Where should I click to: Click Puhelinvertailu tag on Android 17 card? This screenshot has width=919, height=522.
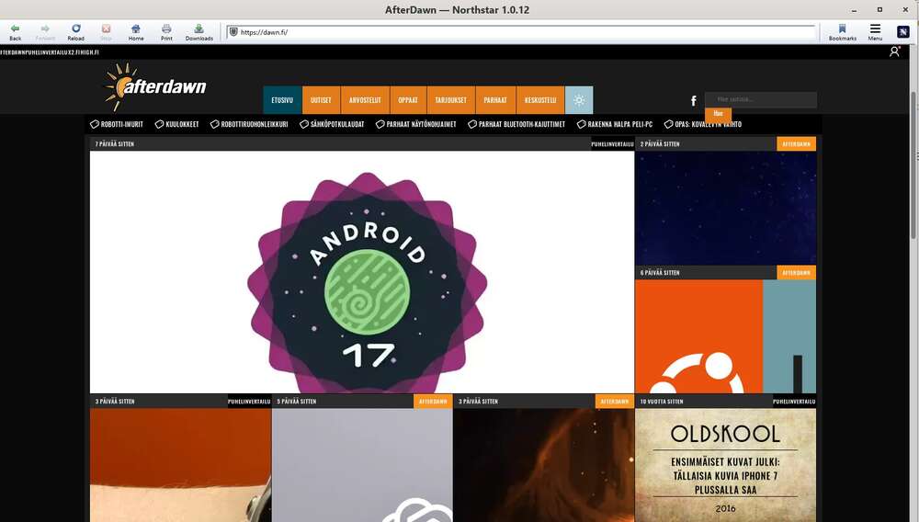[612, 143]
